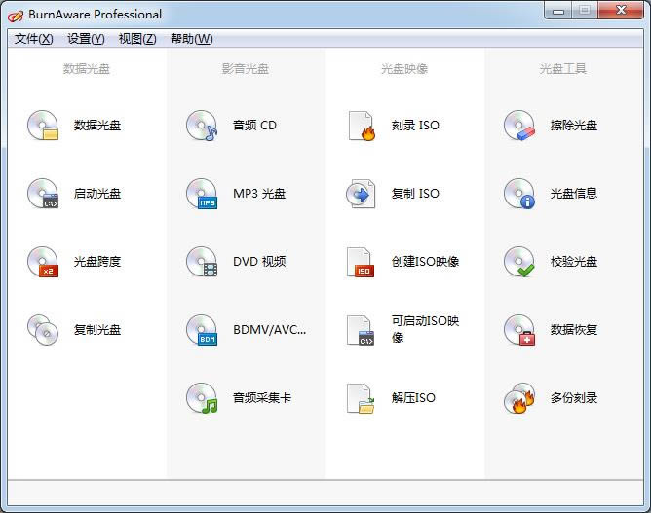This screenshot has height=513, width=651.
Task: Open the 视图(Z) menu
Action: click(x=137, y=39)
